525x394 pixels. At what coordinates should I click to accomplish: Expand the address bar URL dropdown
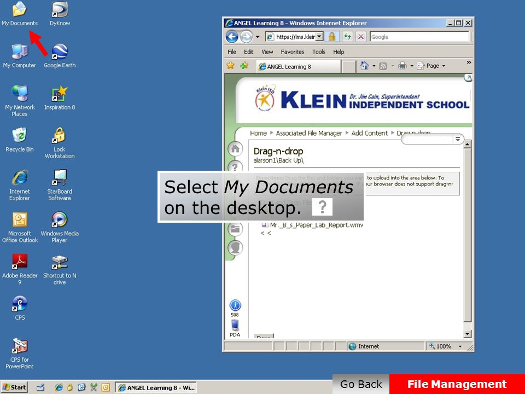[x=319, y=37]
